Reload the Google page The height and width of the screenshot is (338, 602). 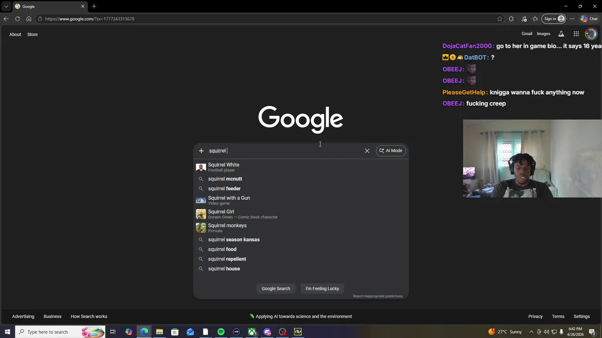click(17, 19)
